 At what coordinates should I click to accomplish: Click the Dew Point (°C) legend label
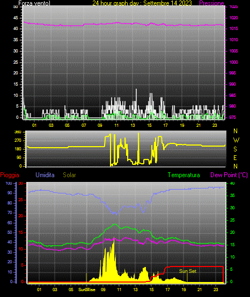coord(229,175)
